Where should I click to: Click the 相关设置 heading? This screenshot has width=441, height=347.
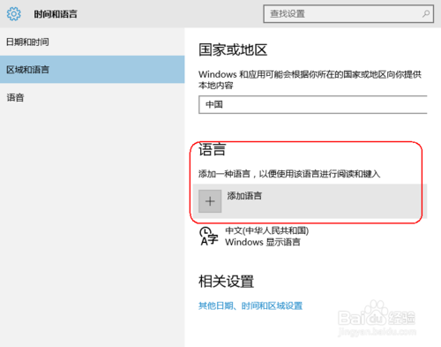pos(226,282)
